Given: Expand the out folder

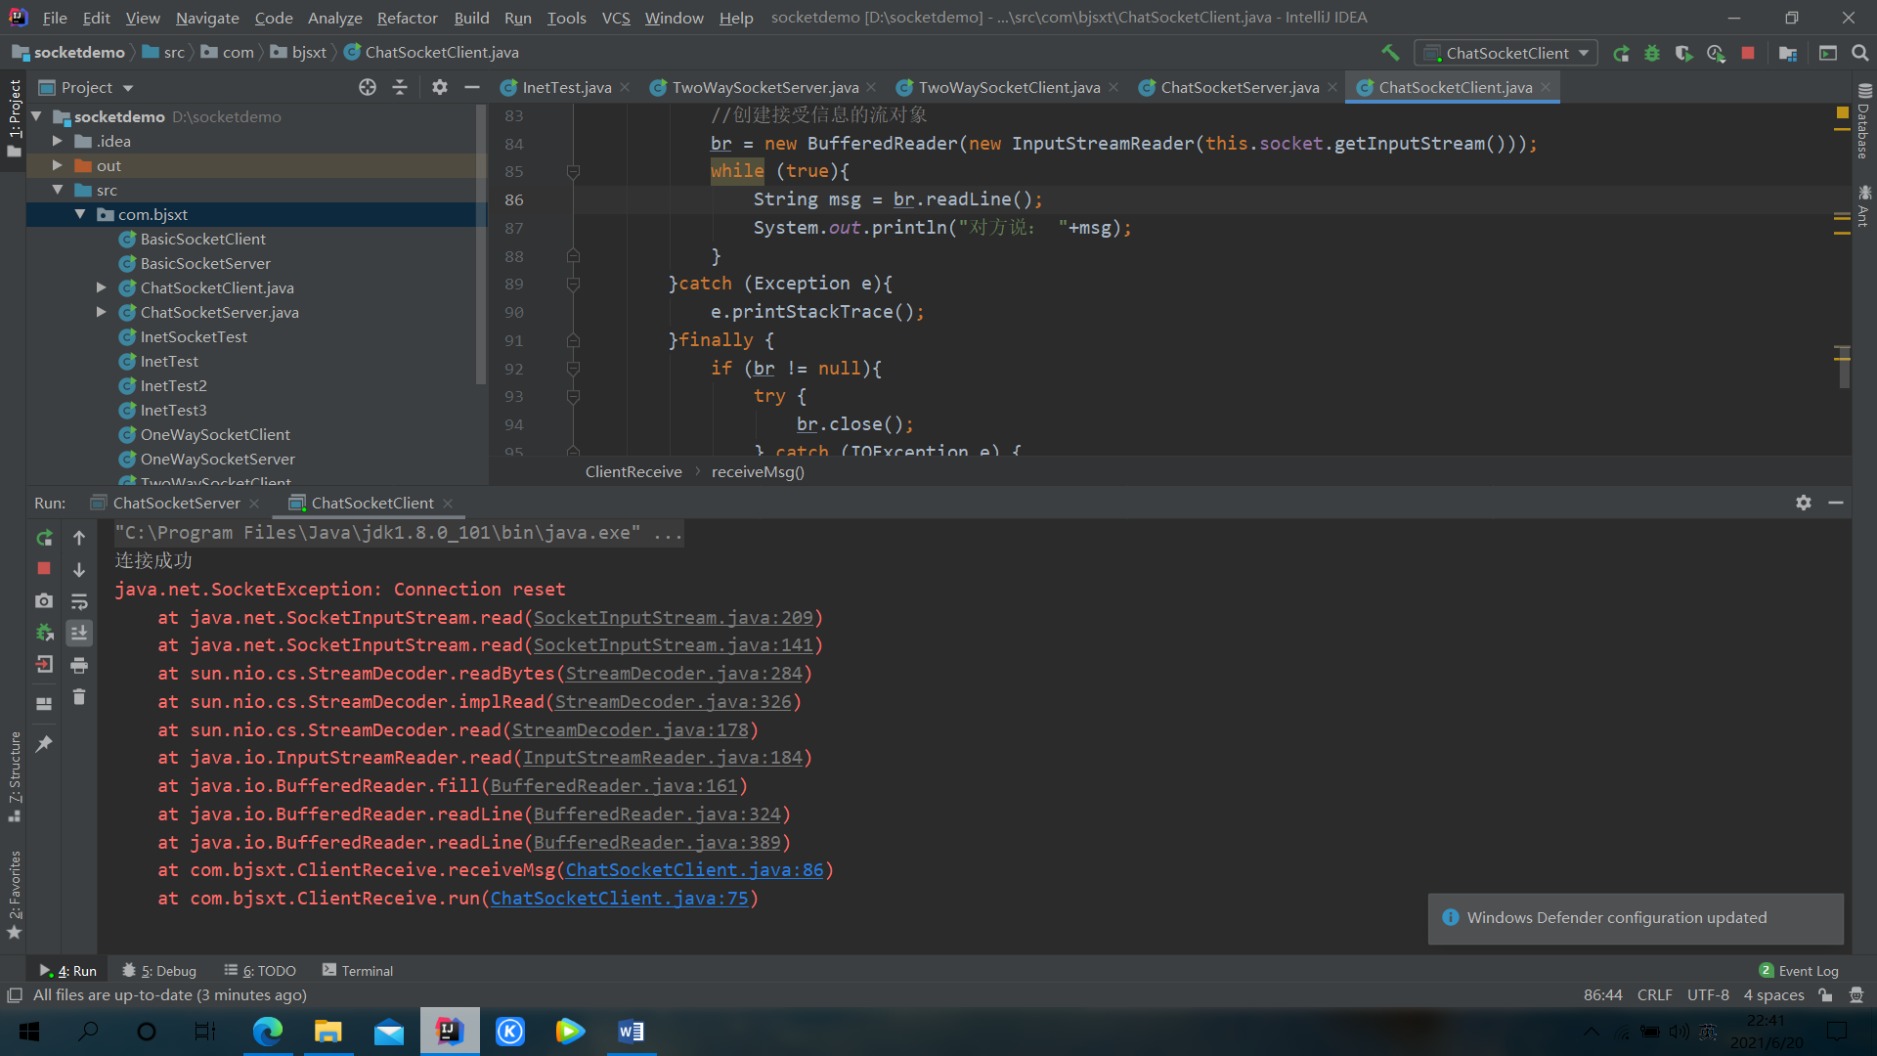Looking at the screenshot, I should point(58,165).
